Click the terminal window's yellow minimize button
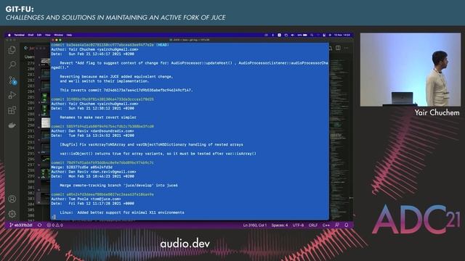 [x=57, y=40]
